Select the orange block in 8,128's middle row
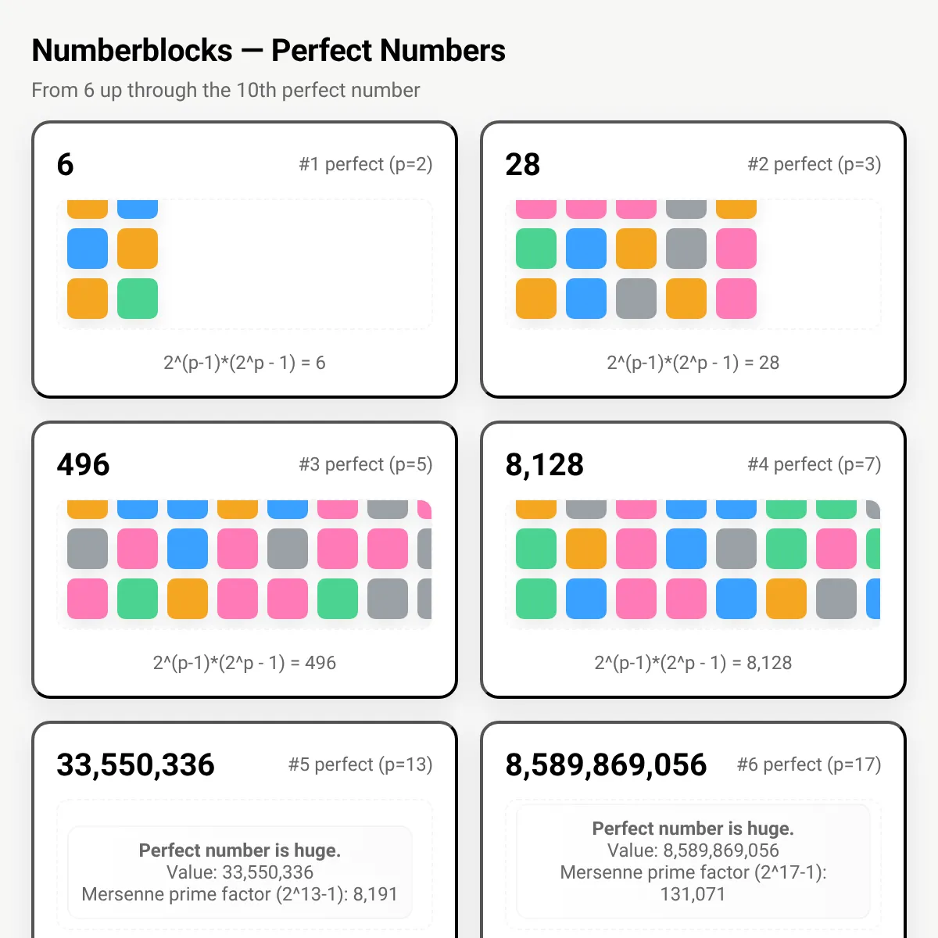Viewport: 938px width, 938px height. (x=586, y=549)
